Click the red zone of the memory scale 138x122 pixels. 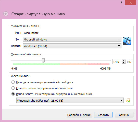coord(98,64)
